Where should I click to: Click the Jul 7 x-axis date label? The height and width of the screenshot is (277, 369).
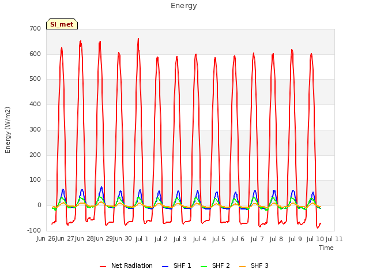point(257,239)
